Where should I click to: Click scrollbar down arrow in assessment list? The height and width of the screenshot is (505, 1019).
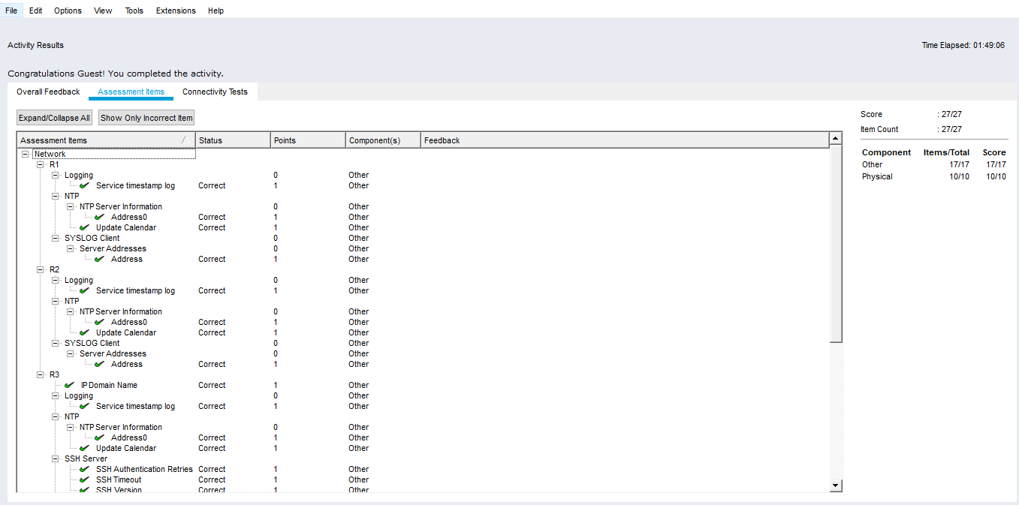click(836, 486)
